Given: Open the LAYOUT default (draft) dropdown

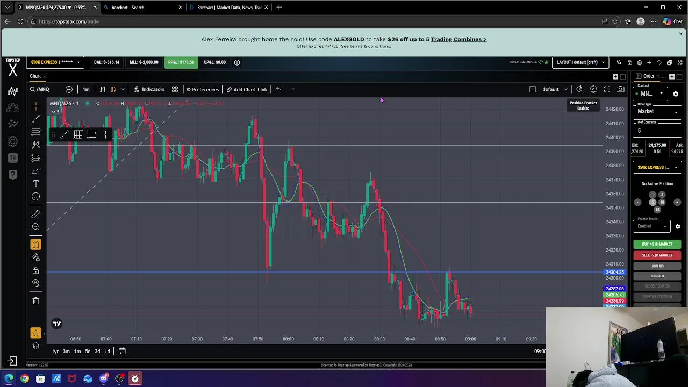Looking at the screenshot, I should [581, 62].
